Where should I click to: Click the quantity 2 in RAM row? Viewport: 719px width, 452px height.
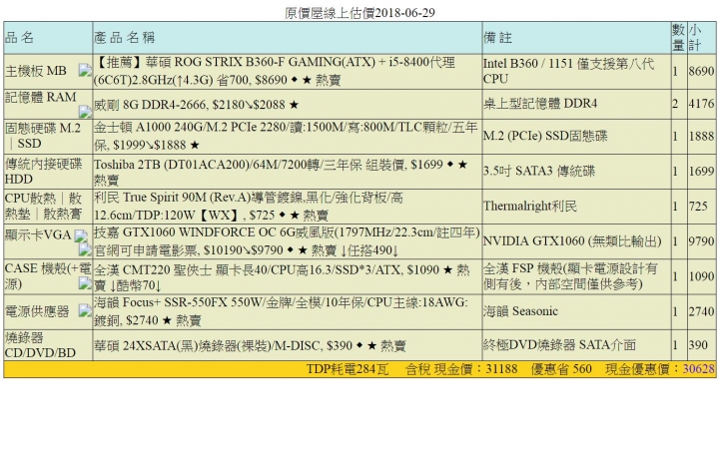(675, 104)
